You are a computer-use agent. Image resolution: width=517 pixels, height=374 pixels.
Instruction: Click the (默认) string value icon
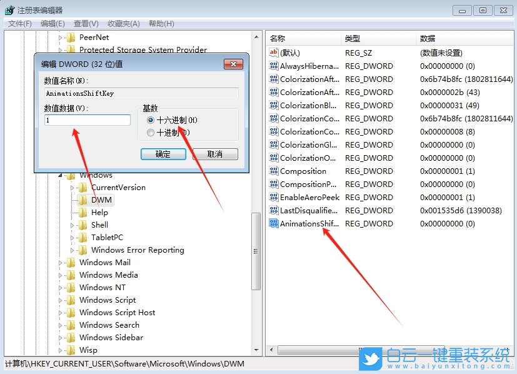click(273, 53)
